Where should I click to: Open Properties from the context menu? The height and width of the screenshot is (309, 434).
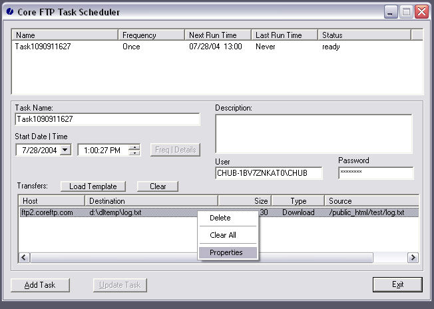[x=226, y=252]
